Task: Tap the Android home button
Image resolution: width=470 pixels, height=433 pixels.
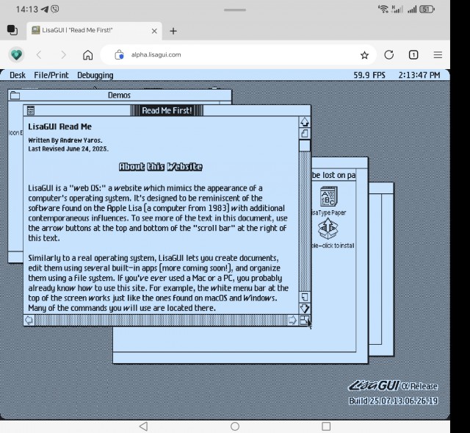Action: pyautogui.click(x=235, y=426)
